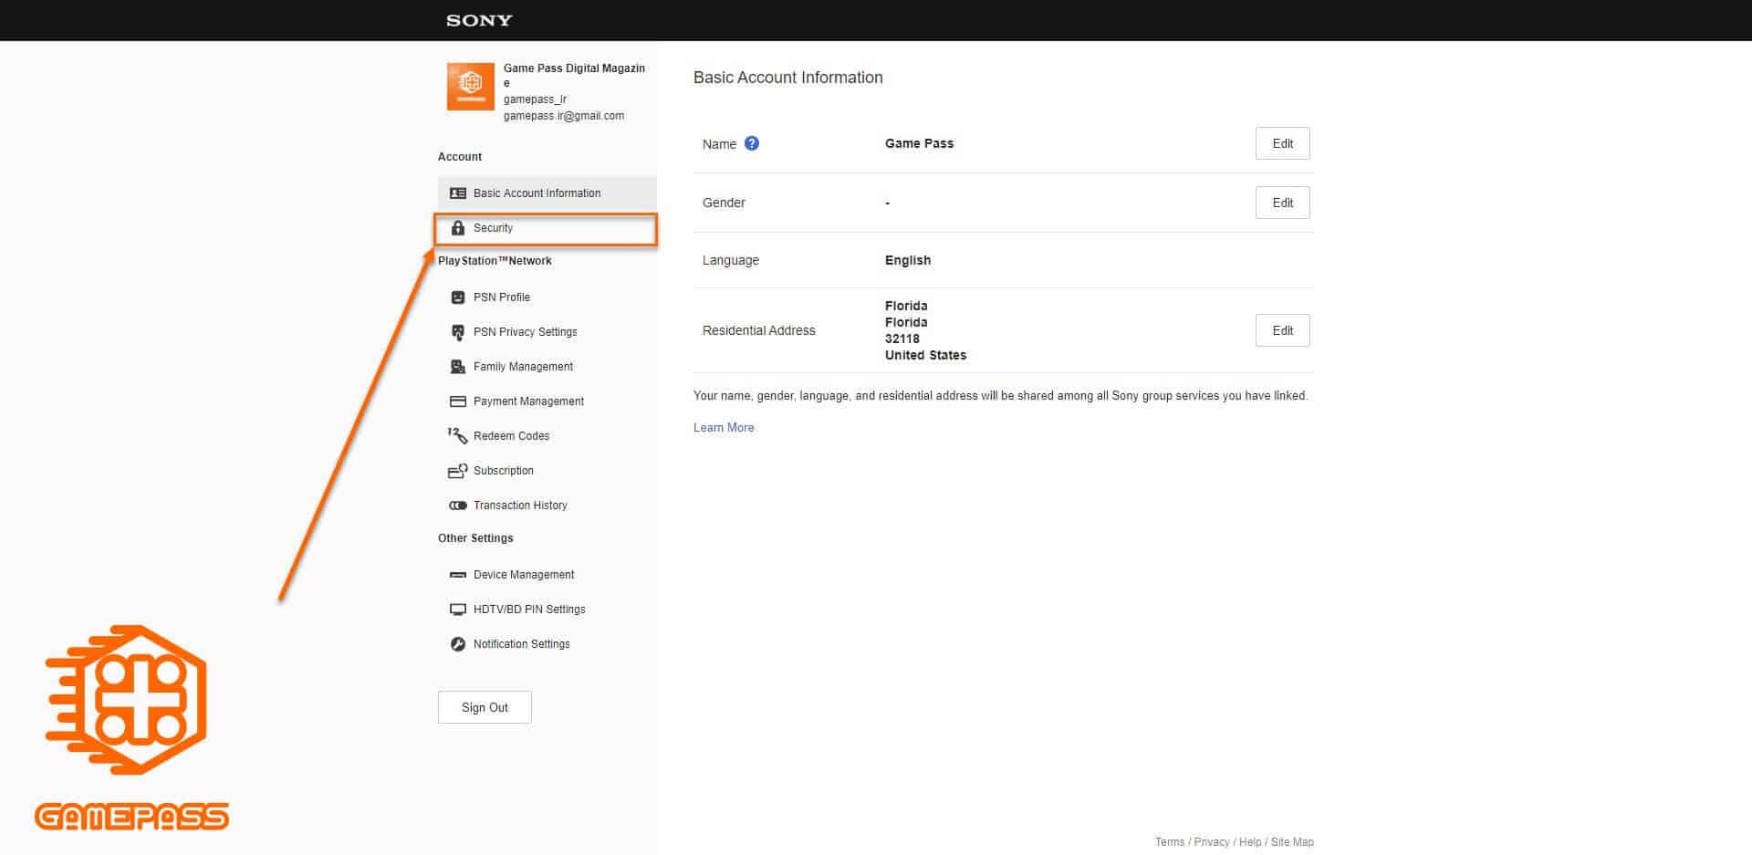The height and width of the screenshot is (855, 1752).
Task: Click the Payment Management card icon
Action: 458,401
